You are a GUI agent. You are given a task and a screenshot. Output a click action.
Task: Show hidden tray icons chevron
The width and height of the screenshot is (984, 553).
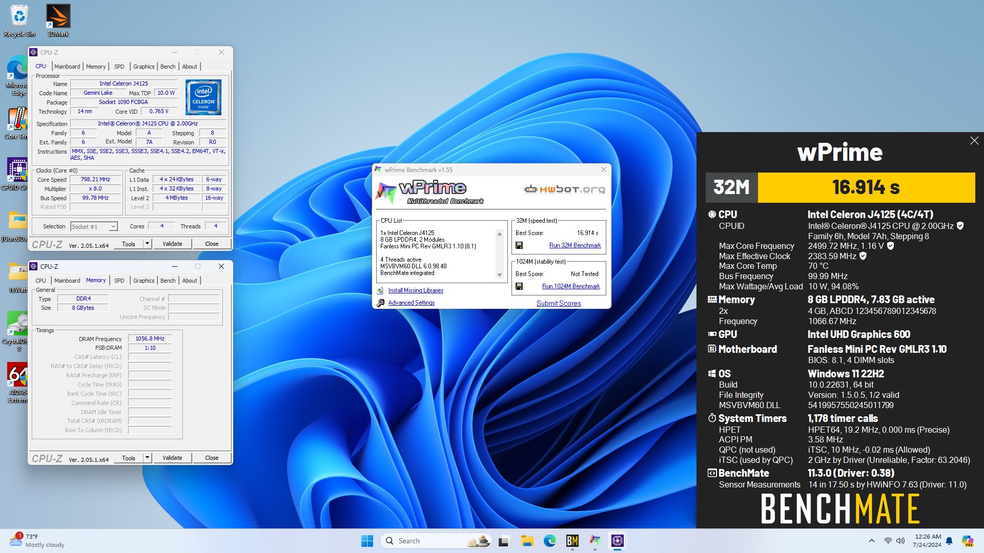[872, 541]
